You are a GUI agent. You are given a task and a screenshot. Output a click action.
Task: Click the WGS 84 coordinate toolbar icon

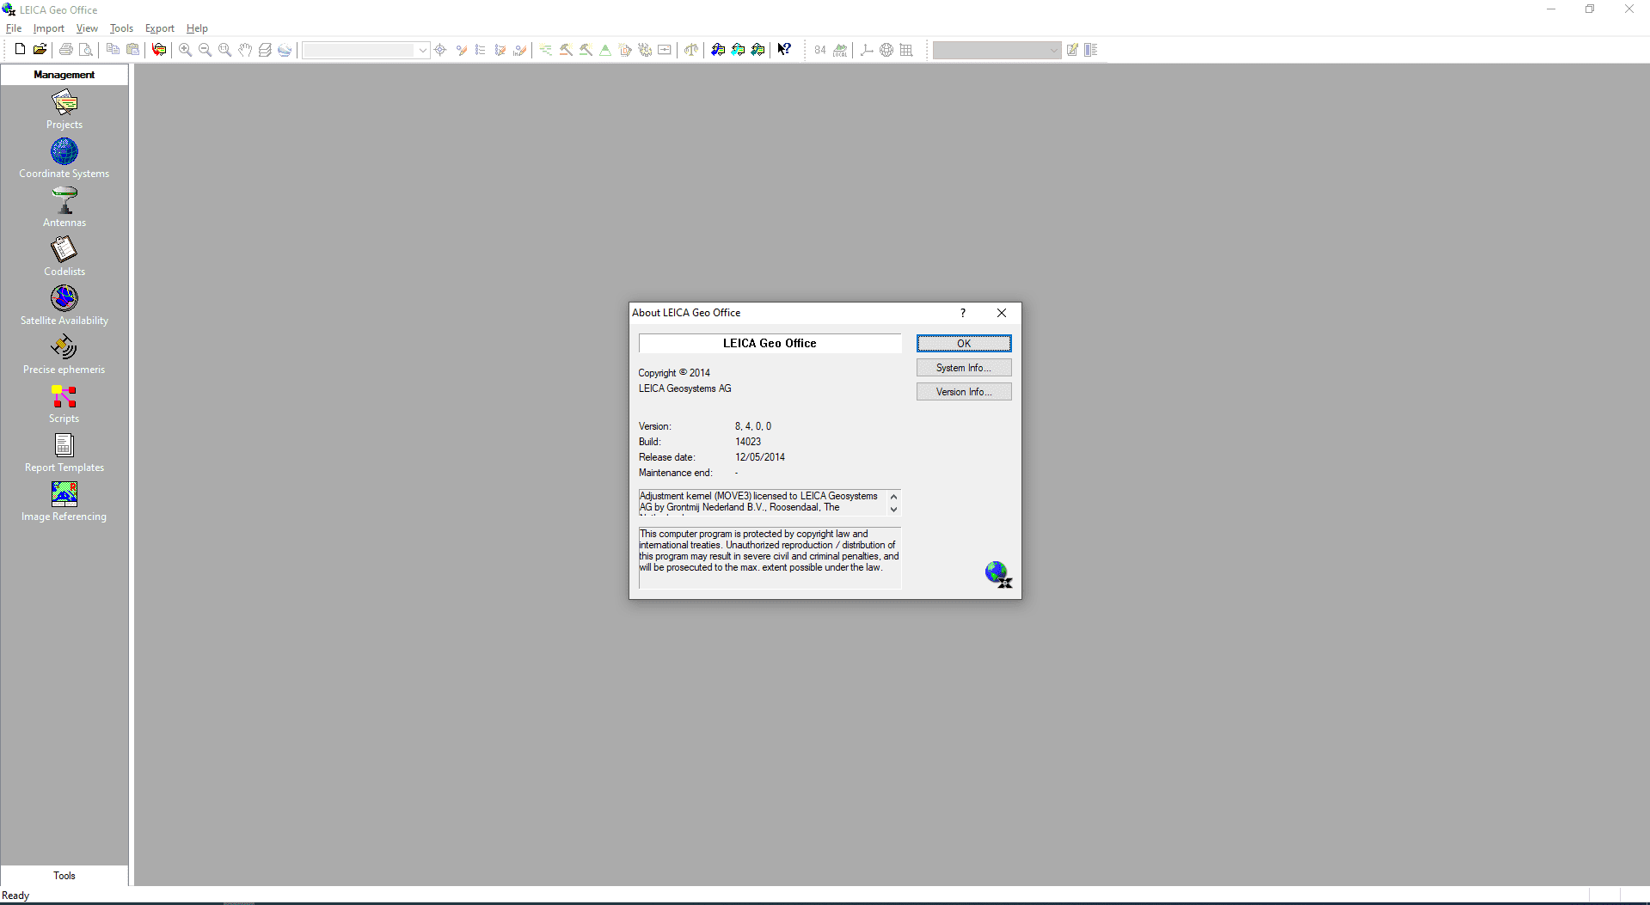820,50
